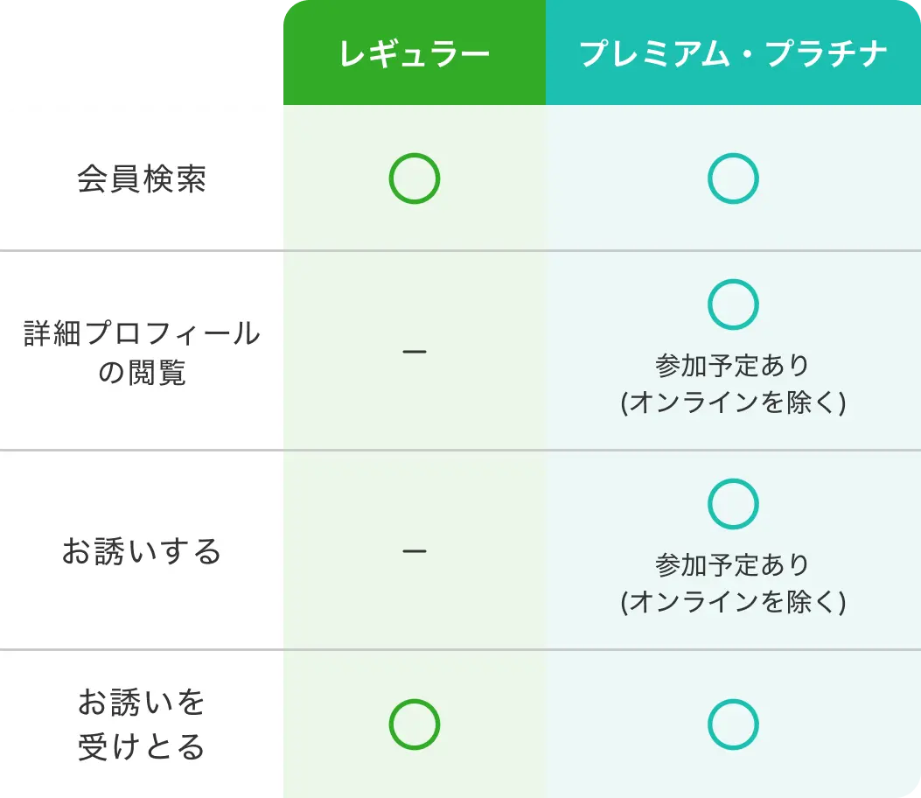Click 参加予定あり text in 詳細プロフィールの閲覧 row
The height and width of the screenshot is (798, 921).
(733, 365)
